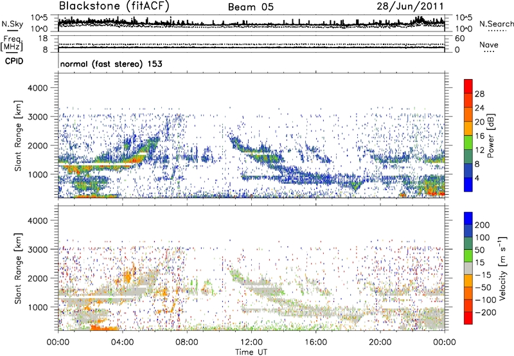Image resolution: width=514 pixels, height=356 pixels.
Task: Click the "12" power colorbar value
Action: (479, 150)
